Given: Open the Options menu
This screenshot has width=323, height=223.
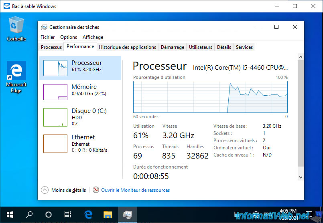Looking at the screenshot, I should point(69,37).
